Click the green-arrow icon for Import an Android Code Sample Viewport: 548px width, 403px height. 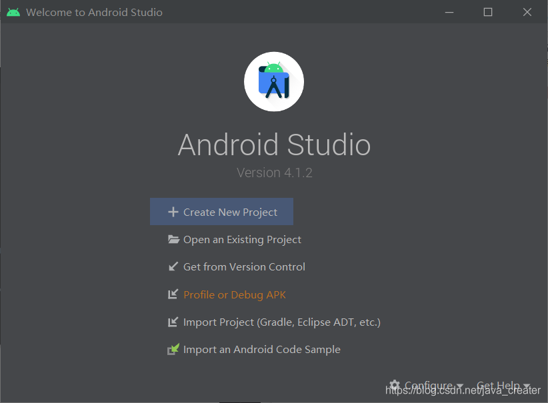coord(173,349)
